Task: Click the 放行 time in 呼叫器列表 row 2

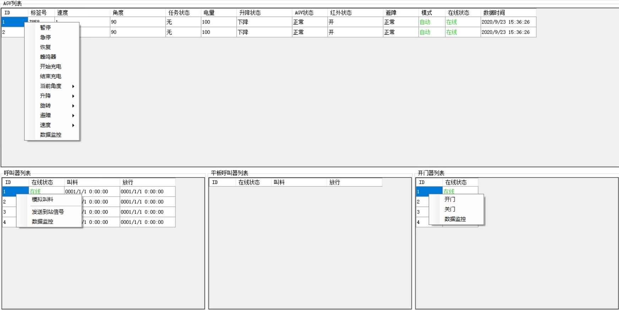Action: 147,202
